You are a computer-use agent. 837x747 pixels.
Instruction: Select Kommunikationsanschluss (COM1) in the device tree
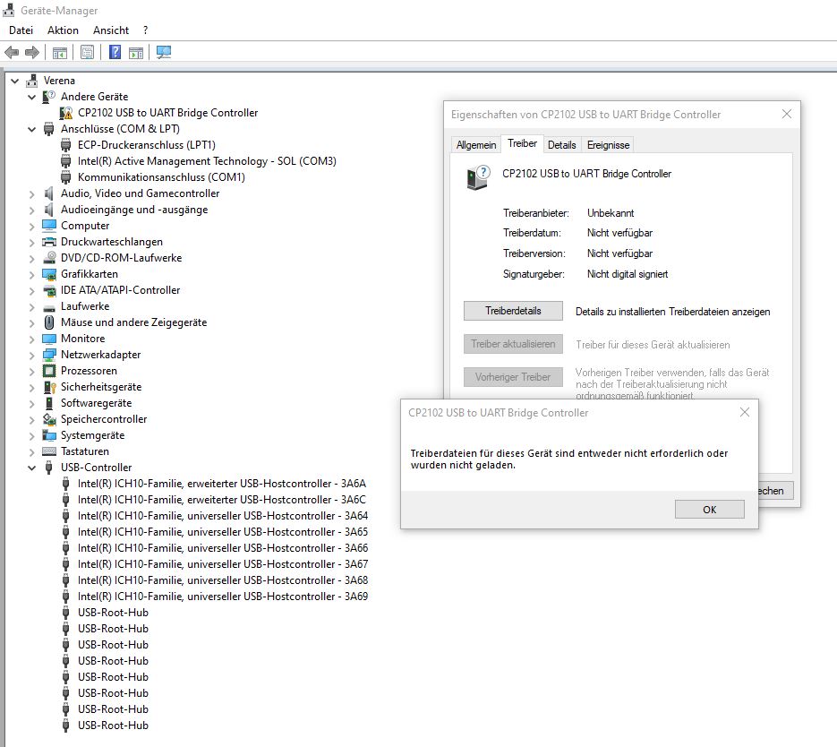(x=161, y=177)
